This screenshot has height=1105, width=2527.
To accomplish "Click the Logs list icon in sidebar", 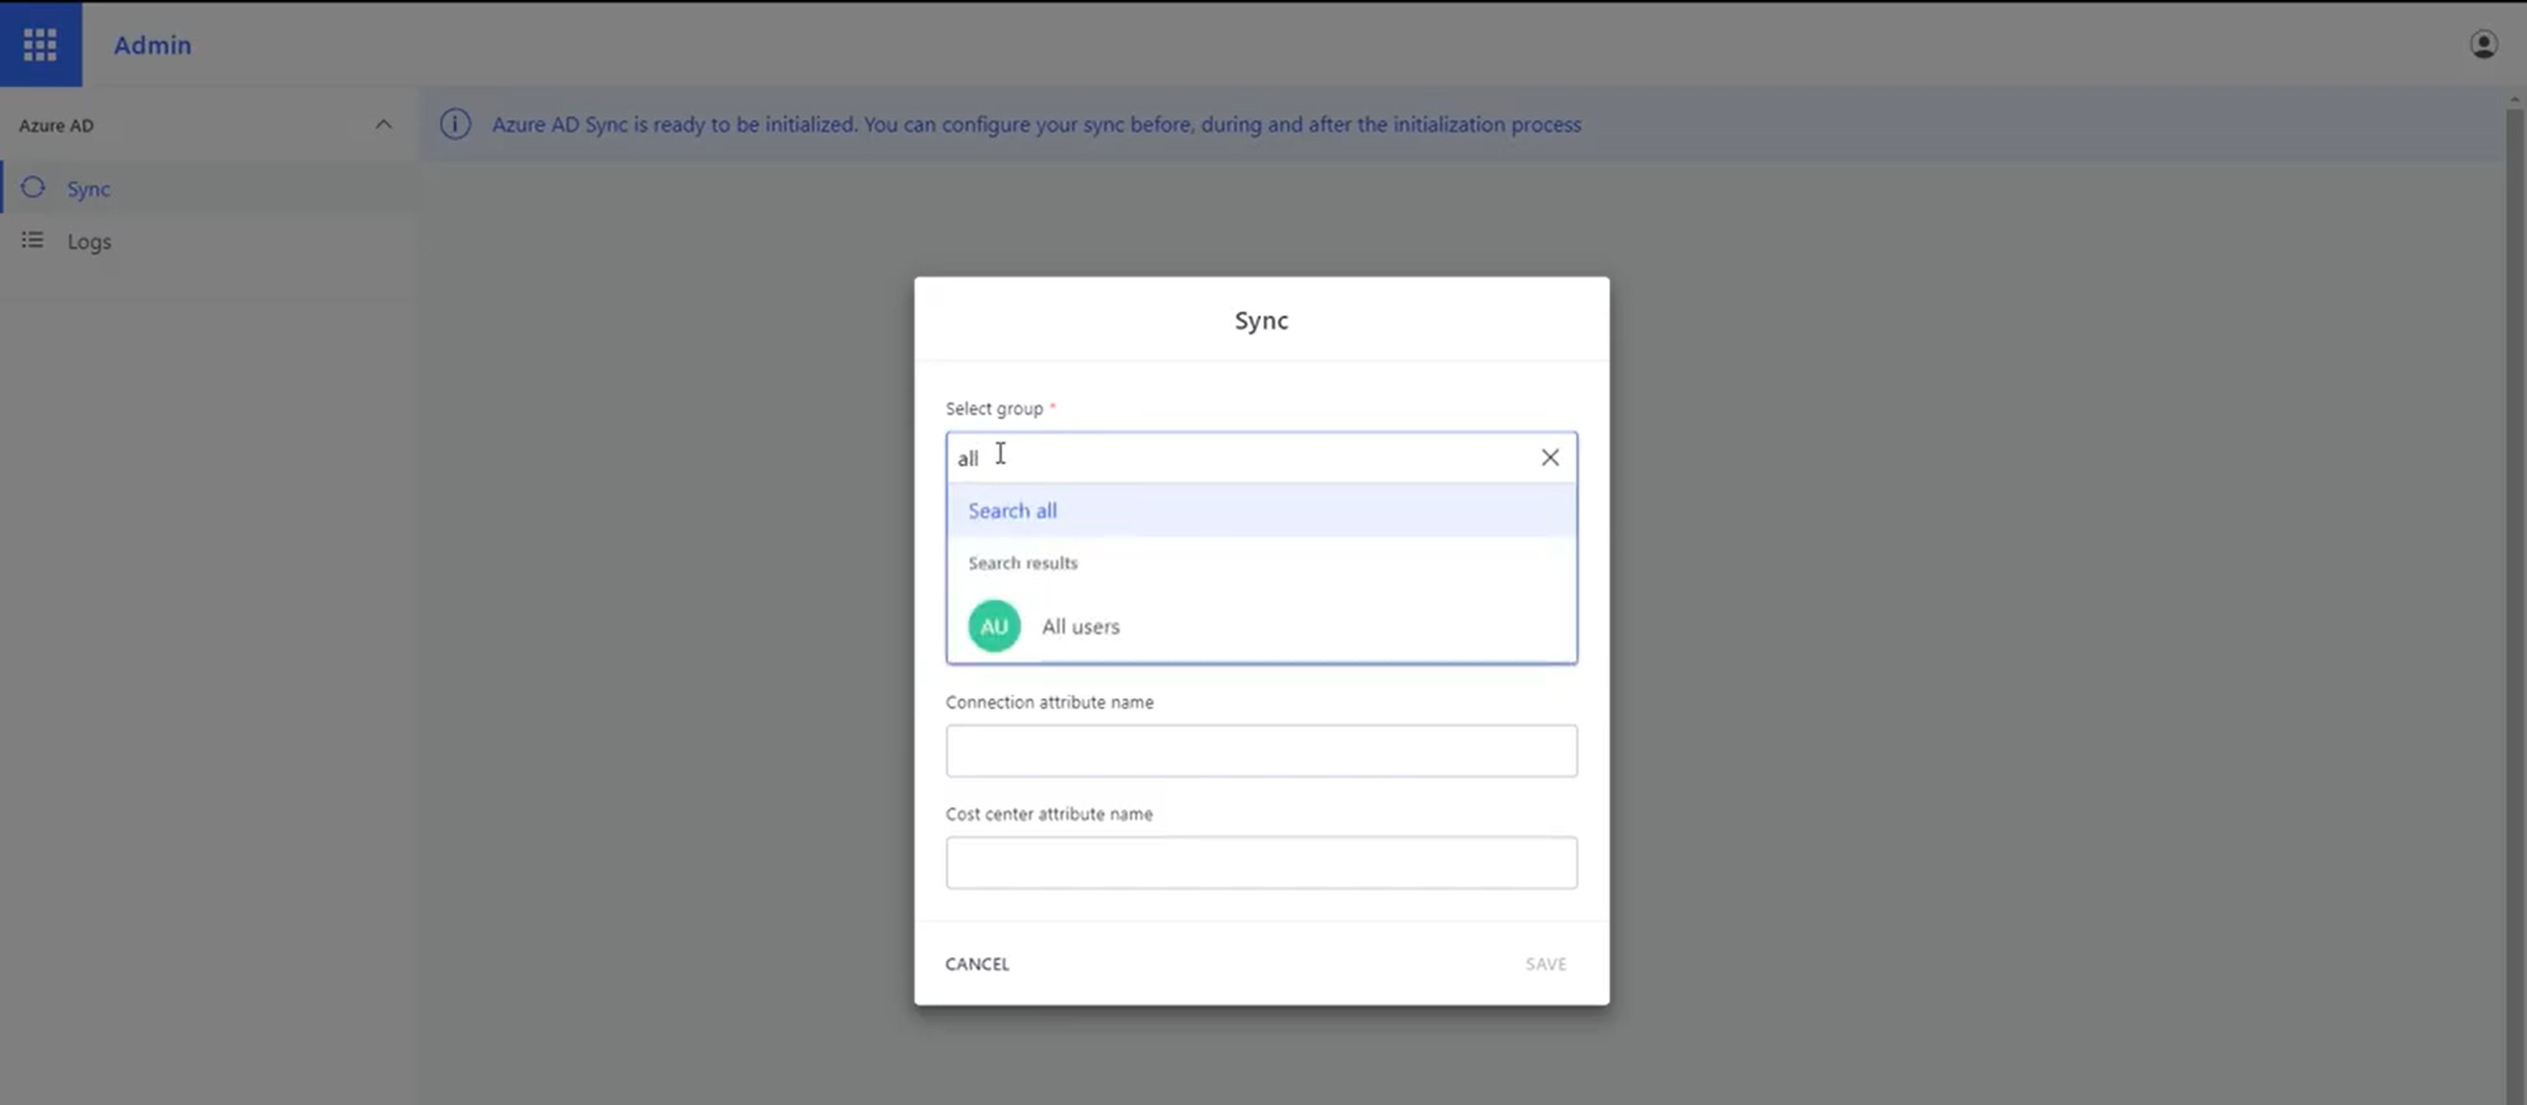I will tap(32, 240).
